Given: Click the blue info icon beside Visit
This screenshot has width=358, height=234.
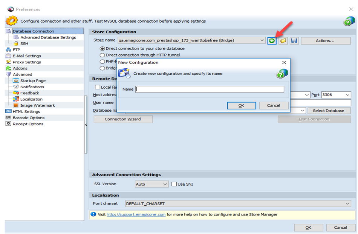Looking at the screenshot, I should (93, 214).
